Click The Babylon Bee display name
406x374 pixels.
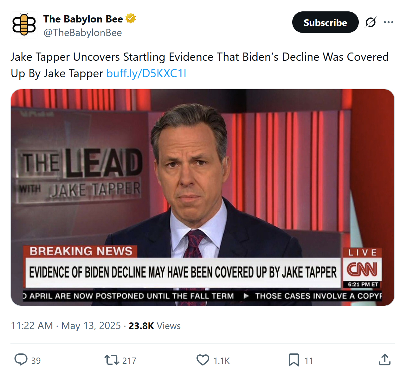click(83, 19)
